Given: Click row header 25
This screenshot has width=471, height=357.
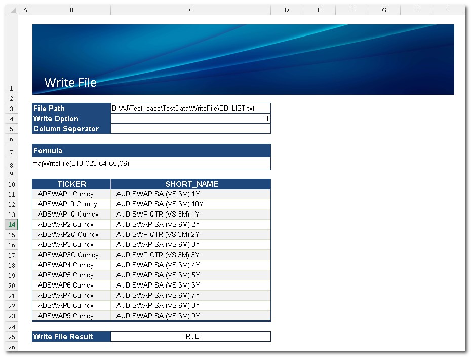Looking at the screenshot, I should (x=12, y=337).
